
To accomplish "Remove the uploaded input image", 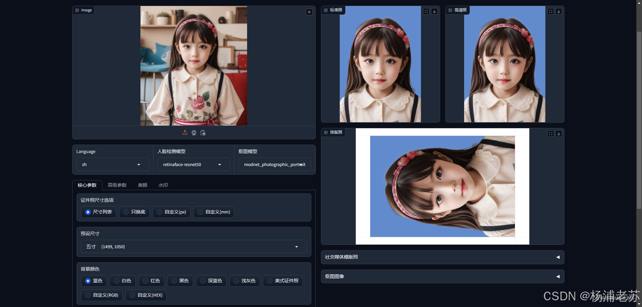I will (309, 12).
